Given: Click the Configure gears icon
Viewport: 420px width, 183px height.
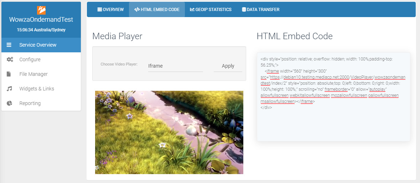Looking at the screenshot, I should (10, 59).
